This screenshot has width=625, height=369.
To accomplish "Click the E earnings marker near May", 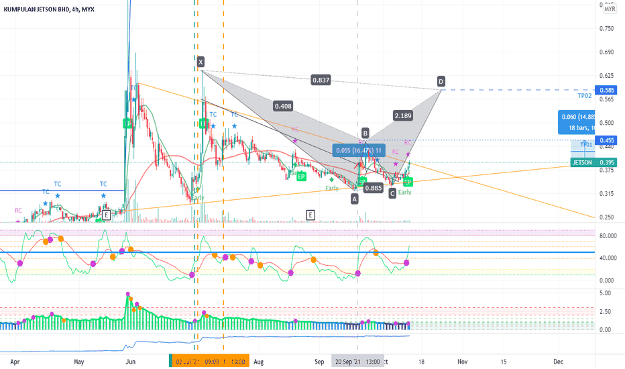I will [x=106, y=215].
